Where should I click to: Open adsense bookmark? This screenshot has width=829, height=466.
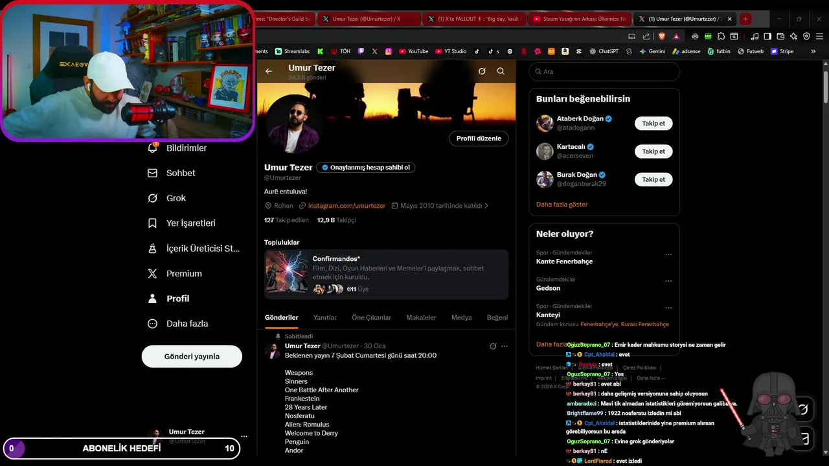click(686, 51)
